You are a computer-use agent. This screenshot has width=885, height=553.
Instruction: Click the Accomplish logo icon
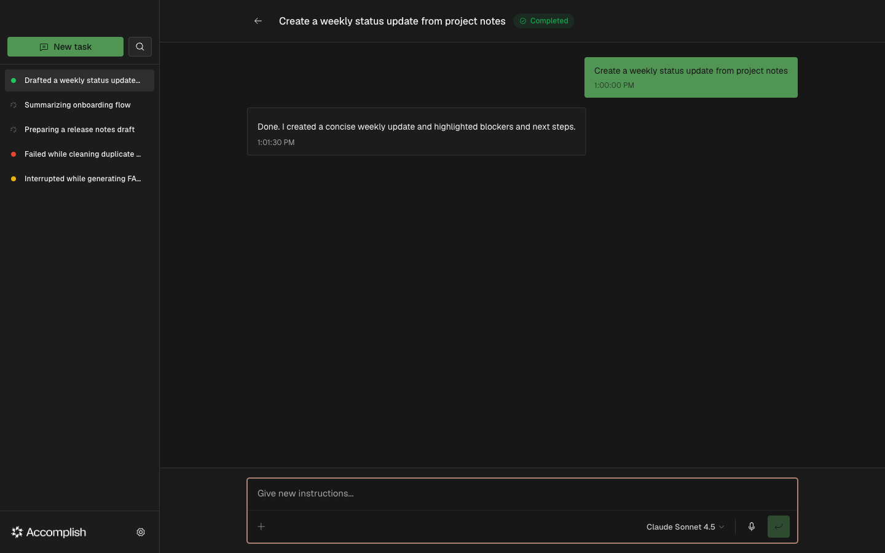tap(17, 532)
